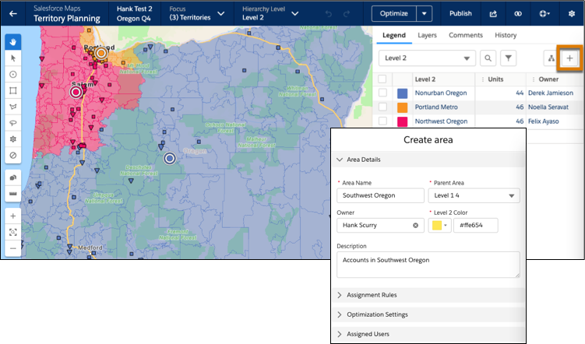Zoom out on the map

(13, 248)
